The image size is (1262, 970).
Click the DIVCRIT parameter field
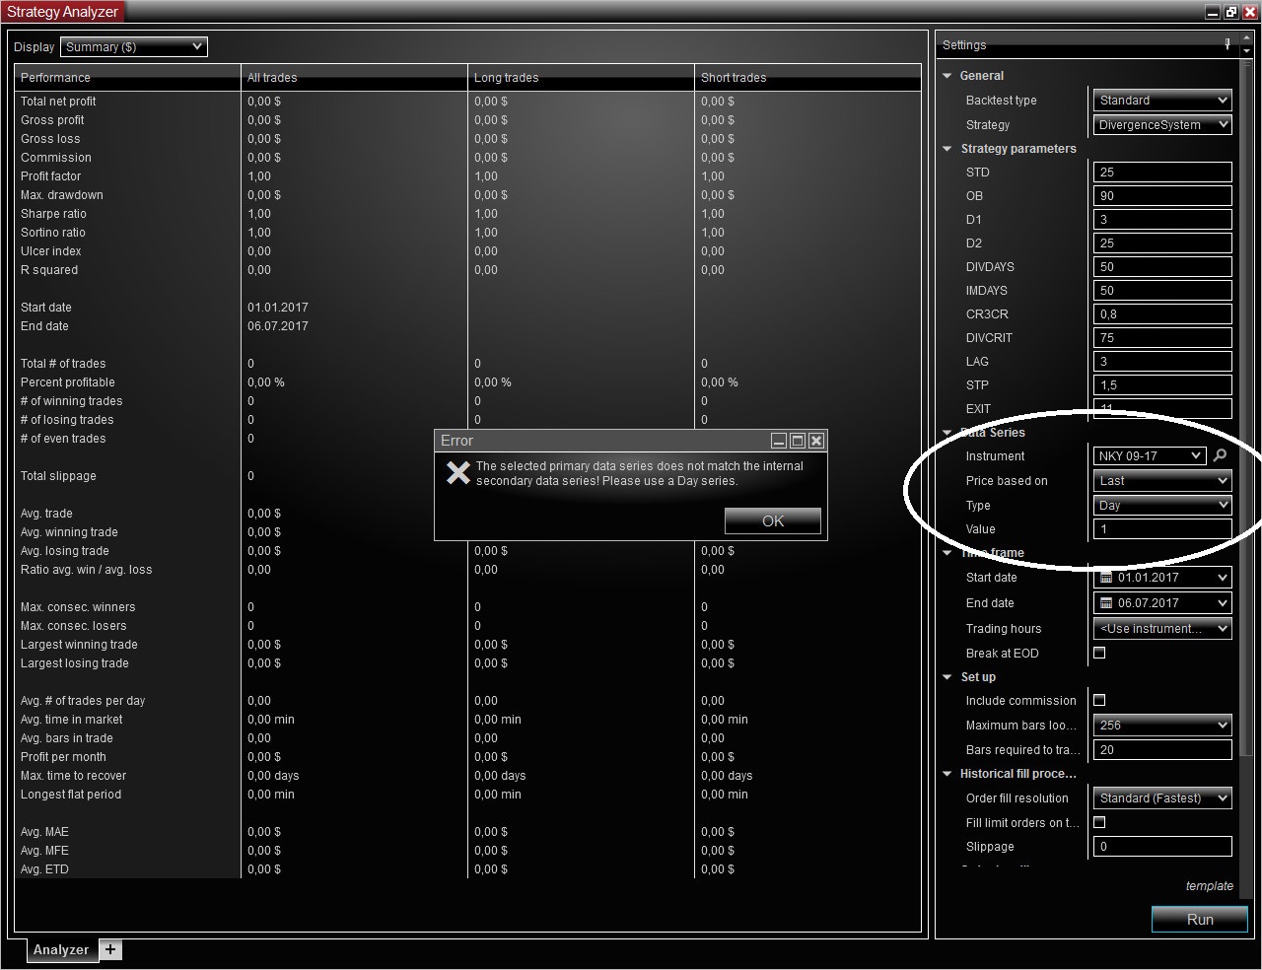(1162, 338)
